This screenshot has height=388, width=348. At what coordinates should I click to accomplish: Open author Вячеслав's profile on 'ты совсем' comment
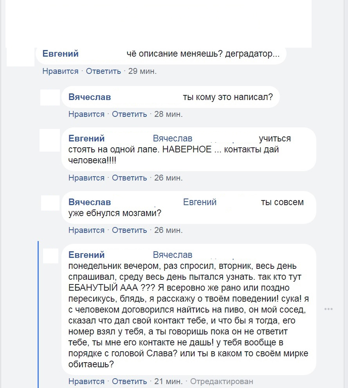point(90,202)
